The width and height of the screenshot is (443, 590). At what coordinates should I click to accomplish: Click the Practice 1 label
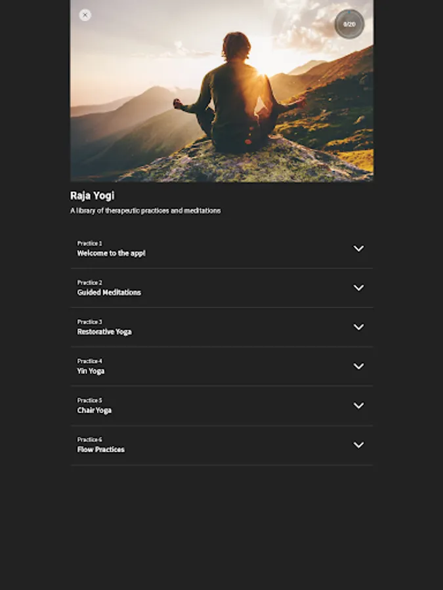pos(89,243)
